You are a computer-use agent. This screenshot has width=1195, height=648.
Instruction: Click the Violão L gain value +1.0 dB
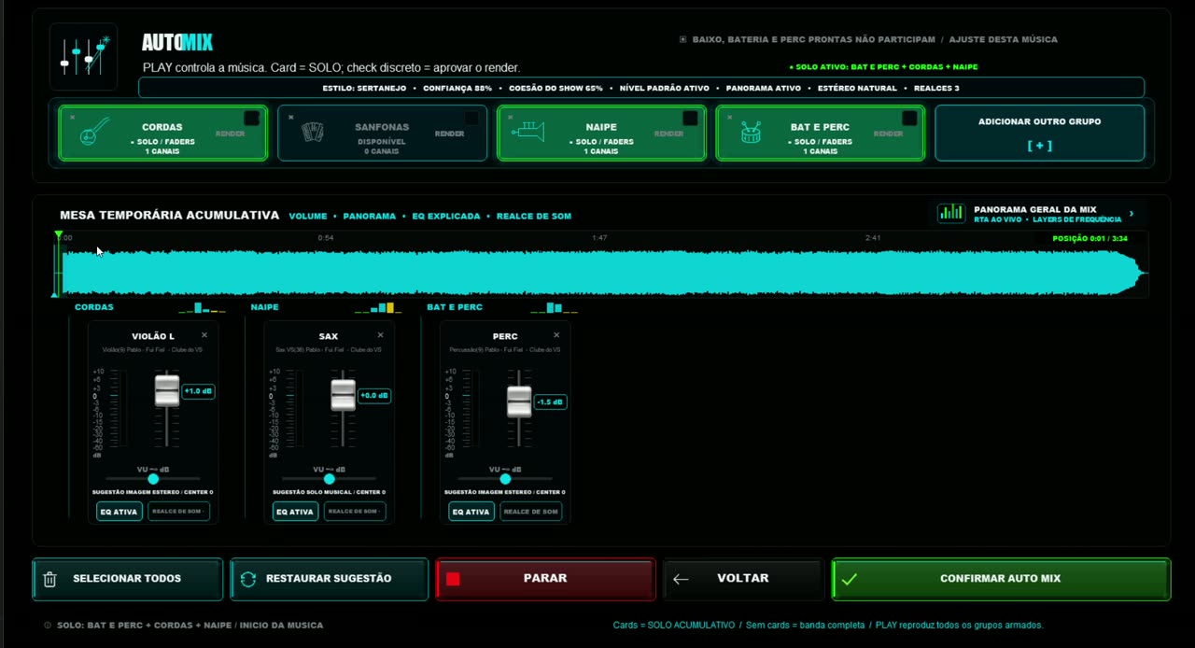[x=199, y=391]
